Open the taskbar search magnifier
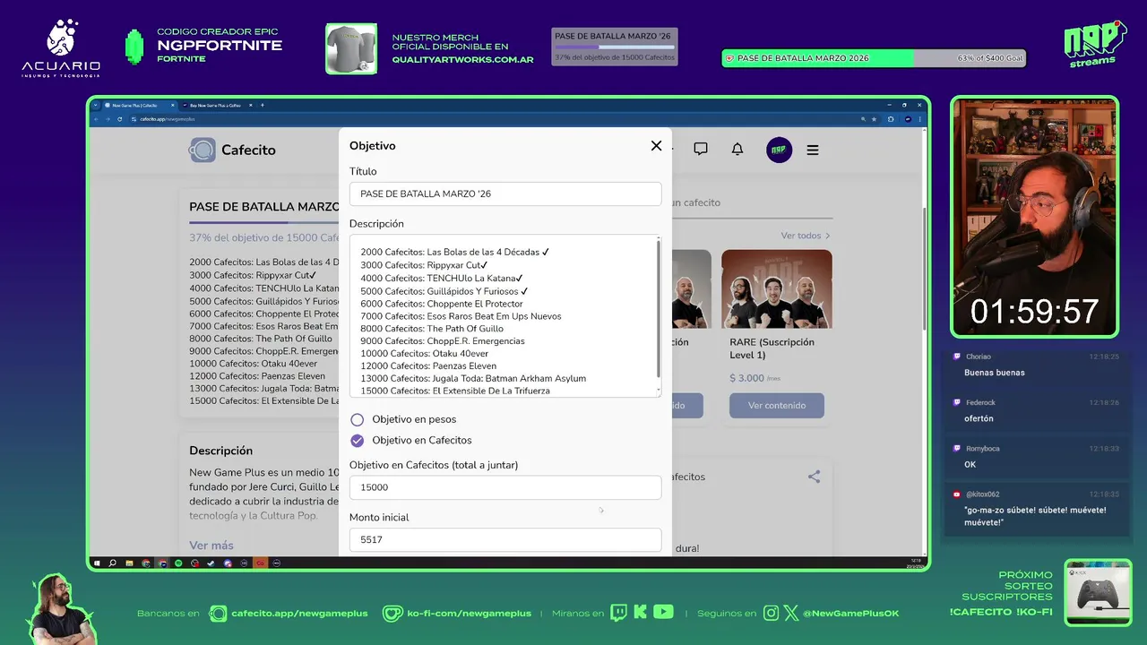Image resolution: width=1147 pixels, height=645 pixels. [x=112, y=563]
